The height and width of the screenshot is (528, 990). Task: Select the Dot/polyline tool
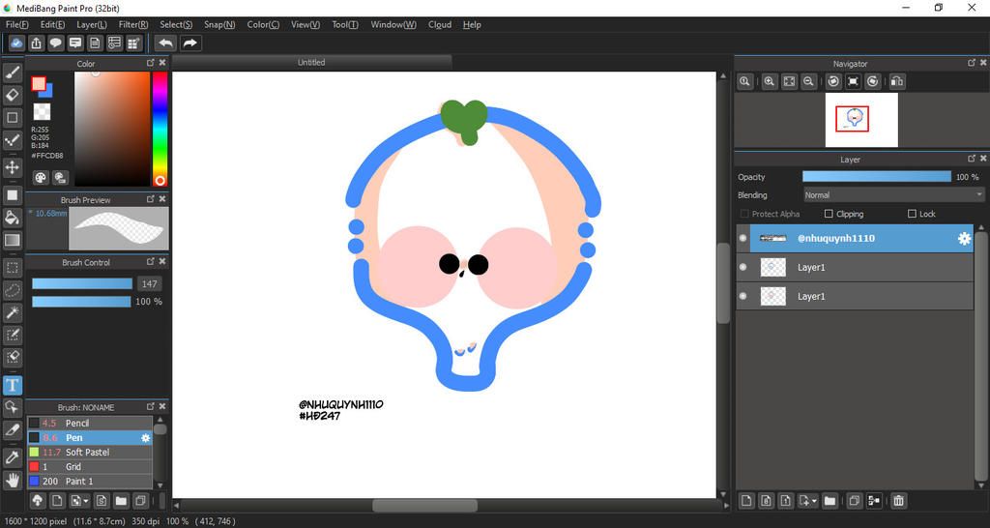12,140
